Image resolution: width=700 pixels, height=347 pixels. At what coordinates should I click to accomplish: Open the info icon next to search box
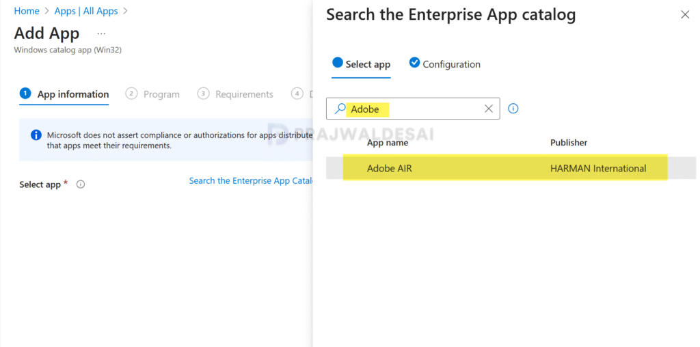click(513, 109)
